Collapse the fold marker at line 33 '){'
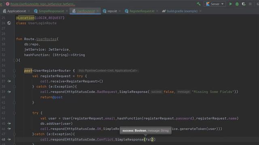259x145 pixels. click(15, 60)
